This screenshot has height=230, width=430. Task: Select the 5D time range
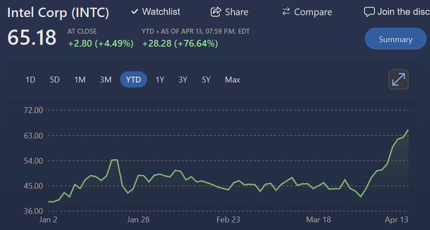[x=55, y=80]
